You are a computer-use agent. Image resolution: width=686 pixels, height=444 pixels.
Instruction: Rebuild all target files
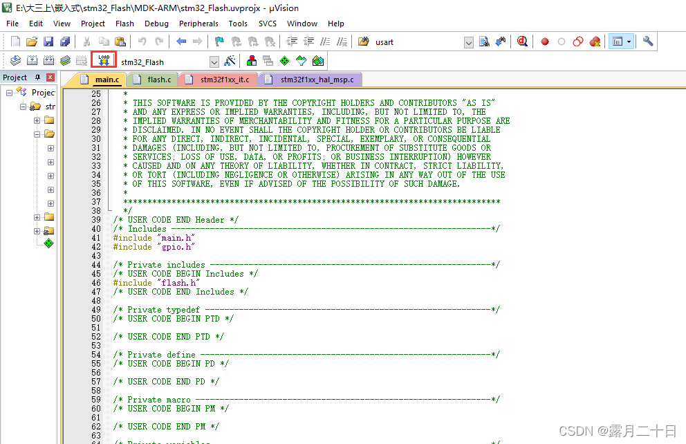point(48,61)
